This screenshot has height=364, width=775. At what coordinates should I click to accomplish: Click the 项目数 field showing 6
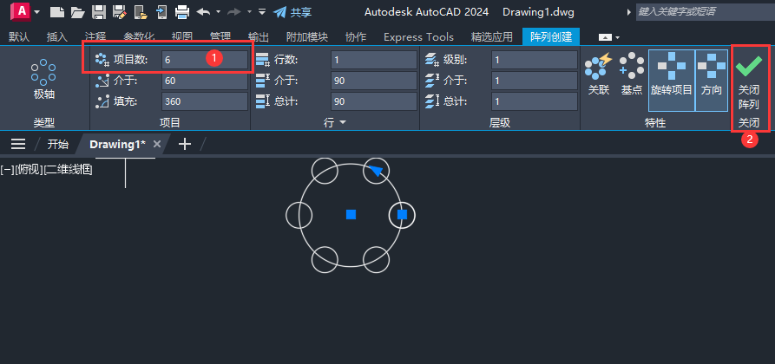click(x=205, y=60)
